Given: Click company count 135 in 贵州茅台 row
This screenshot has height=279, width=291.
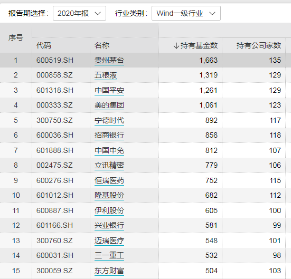Looking at the screenshot, I should click(275, 60).
